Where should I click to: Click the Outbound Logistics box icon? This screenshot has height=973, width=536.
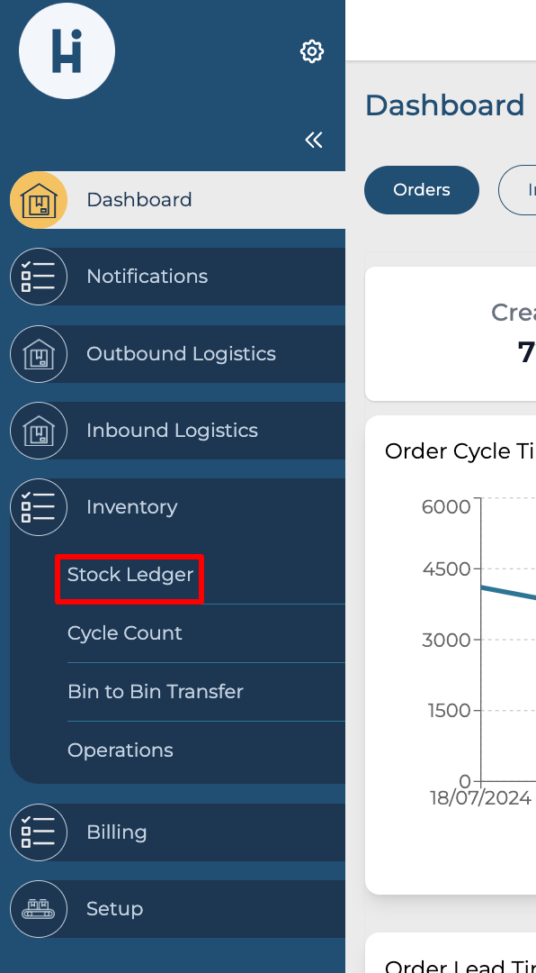pyautogui.click(x=39, y=354)
